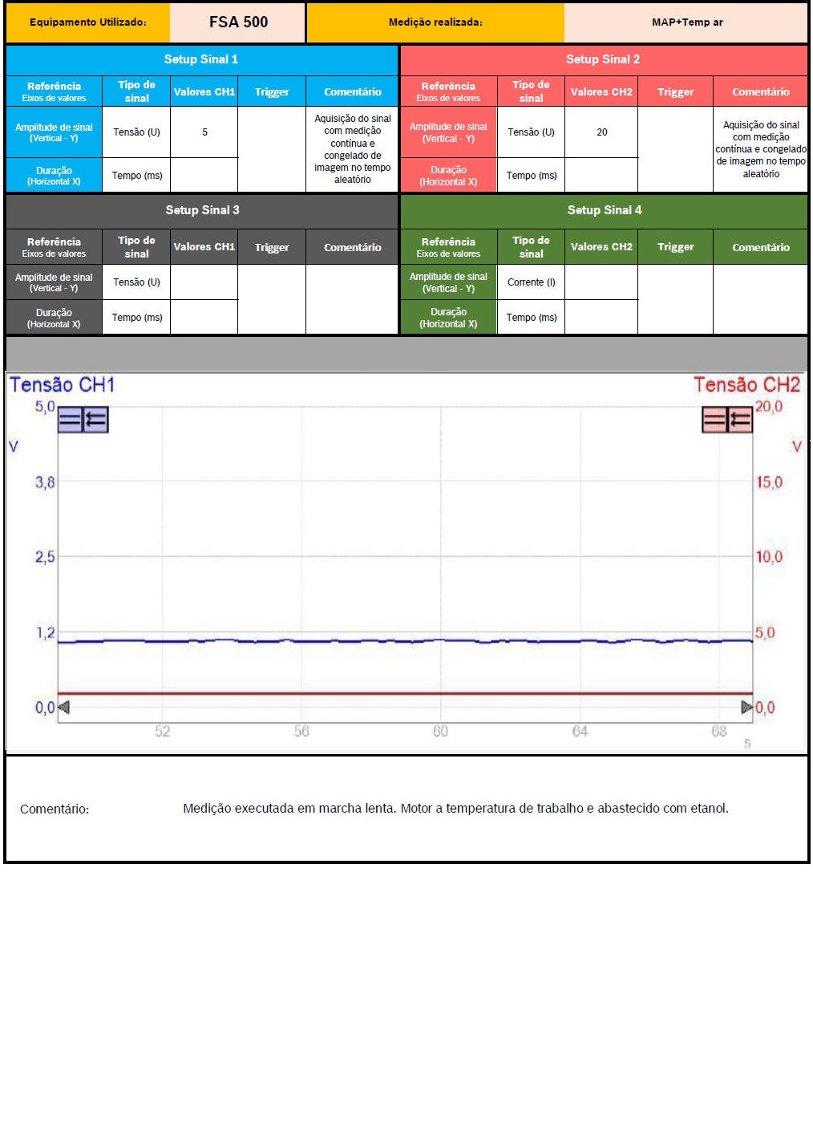Click the Tensão CH1 channel label
The width and height of the screenshot is (813, 1148).
pos(63,385)
